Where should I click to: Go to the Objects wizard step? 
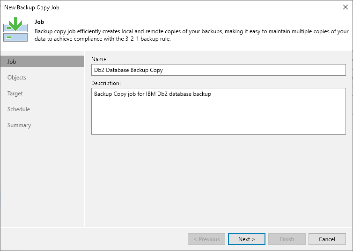coord(17,78)
